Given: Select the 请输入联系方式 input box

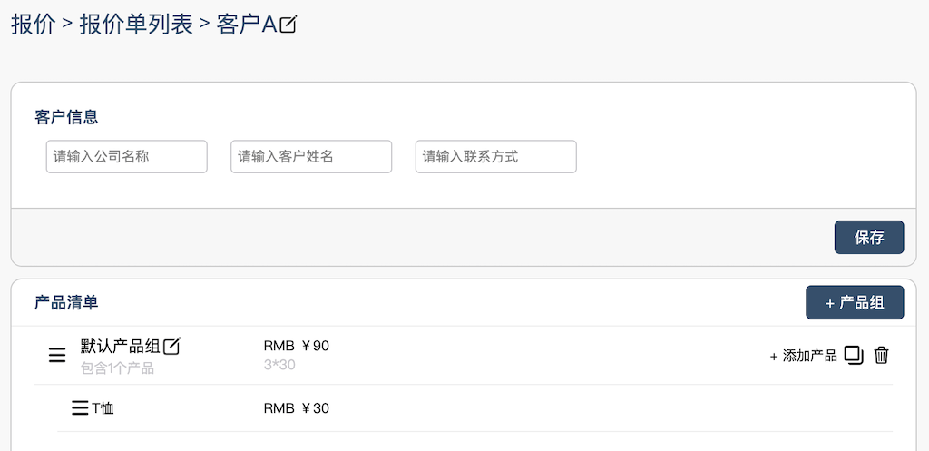Looking at the screenshot, I should (495, 157).
